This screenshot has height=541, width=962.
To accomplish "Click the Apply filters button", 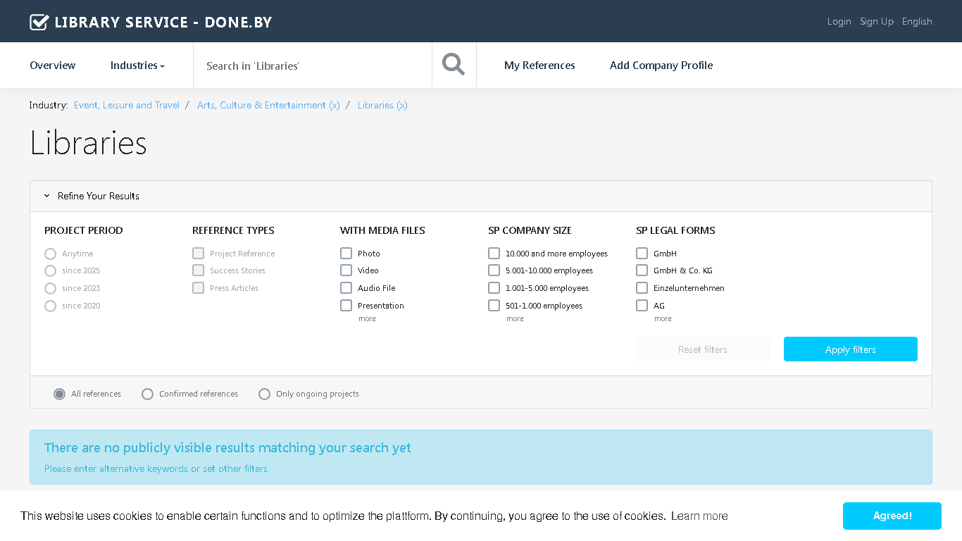I will 851,349.
